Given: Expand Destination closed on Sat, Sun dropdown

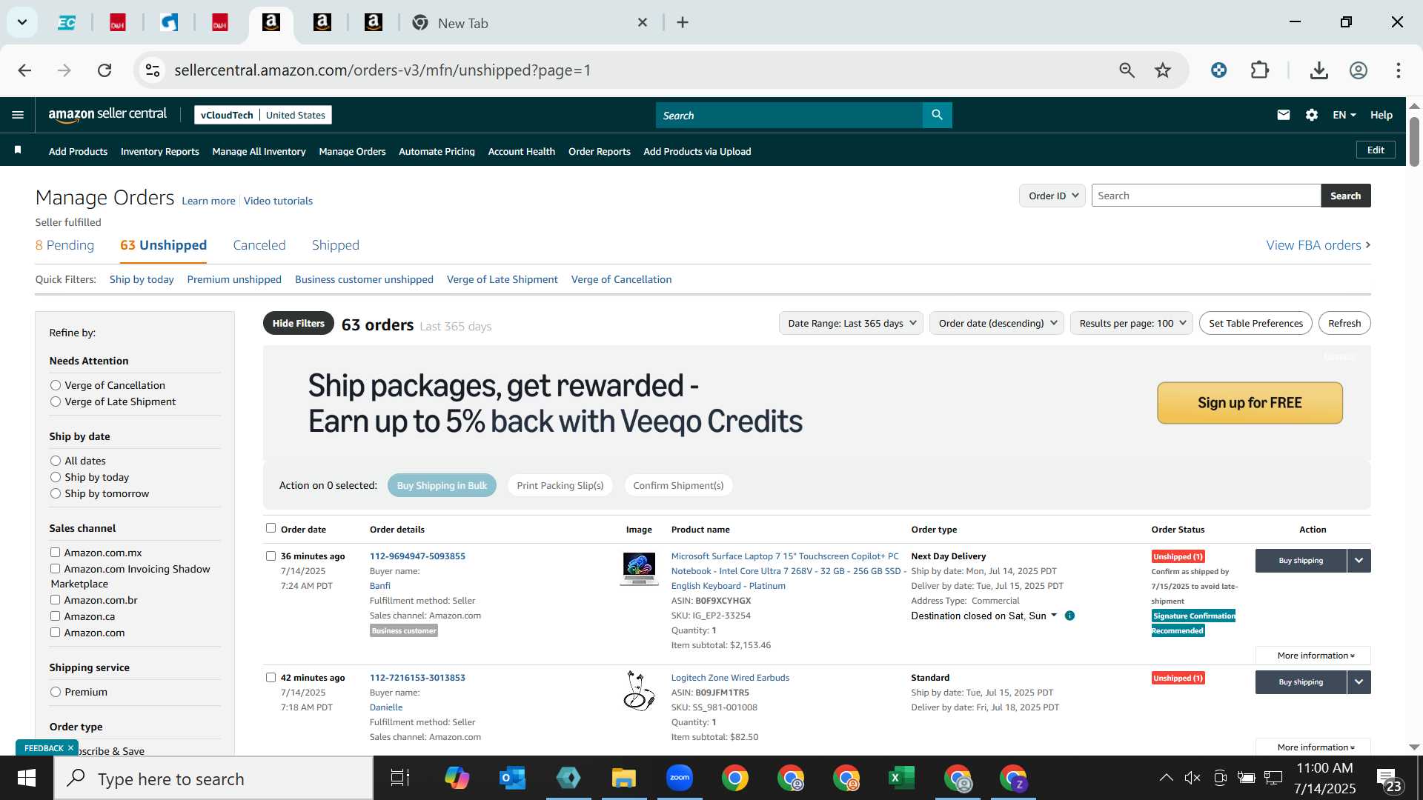Looking at the screenshot, I should pos(984,616).
